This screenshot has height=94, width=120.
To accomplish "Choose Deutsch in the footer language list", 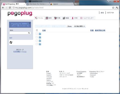I will click(x=49, y=79).
